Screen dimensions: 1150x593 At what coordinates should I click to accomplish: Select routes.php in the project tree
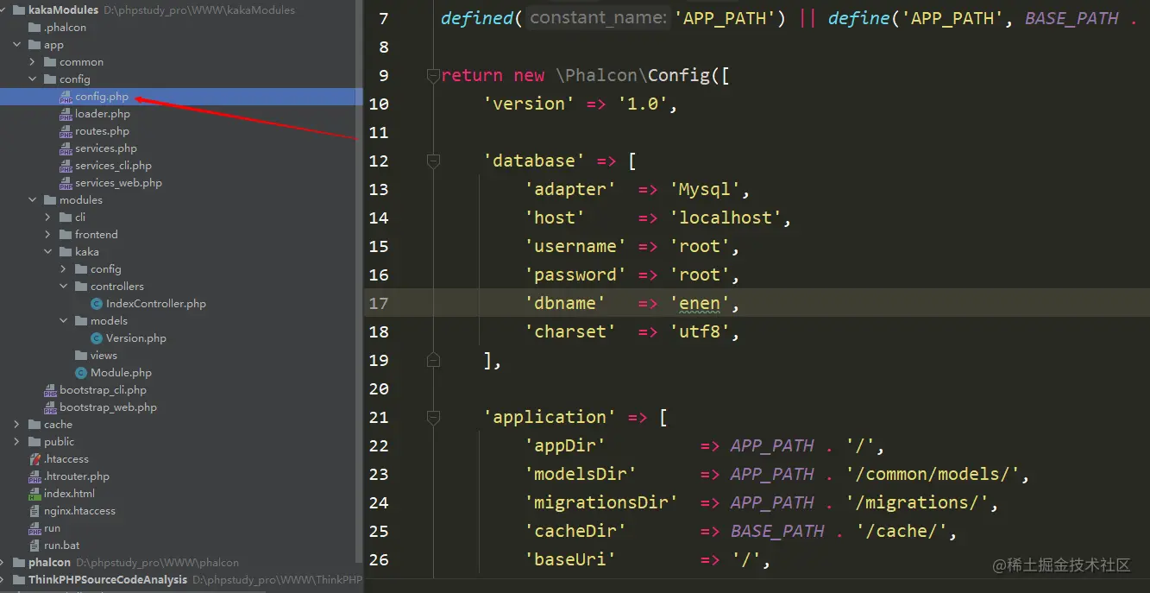click(x=181, y=131)
